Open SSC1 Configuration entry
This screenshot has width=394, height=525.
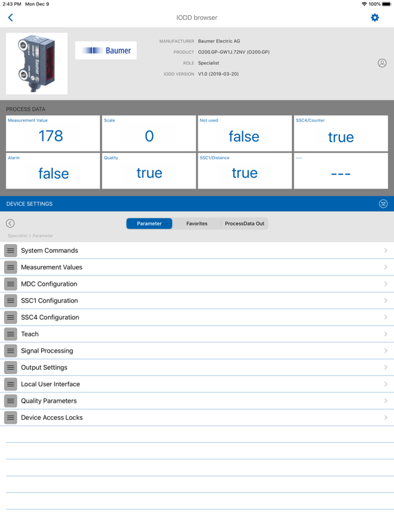[x=197, y=301]
